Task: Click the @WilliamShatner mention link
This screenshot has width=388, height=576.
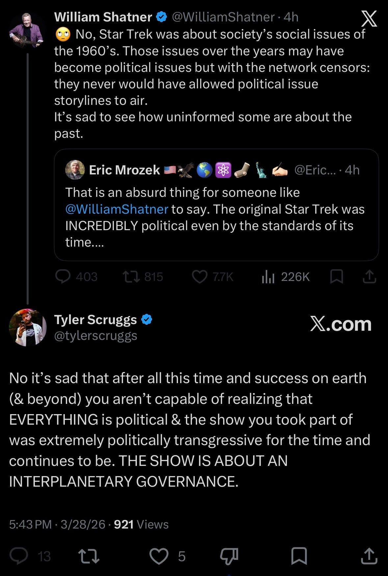Action: pyautogui.click(x=117, y=209)
